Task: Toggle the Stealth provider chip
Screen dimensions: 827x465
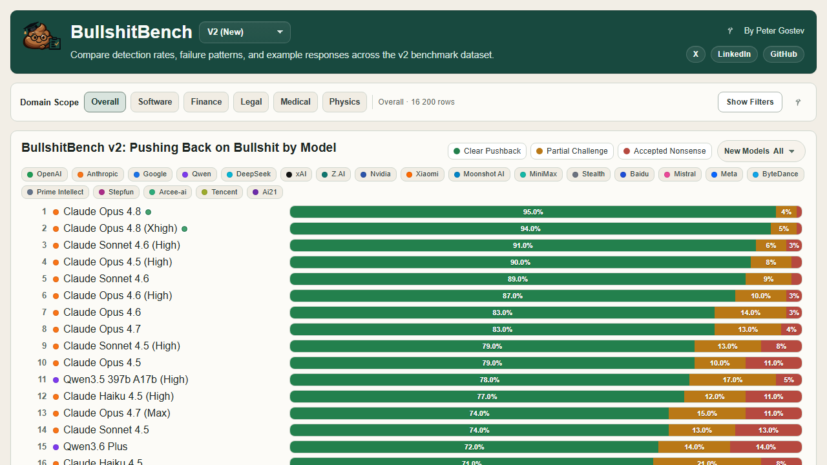Action: click(x=589, y=174)
